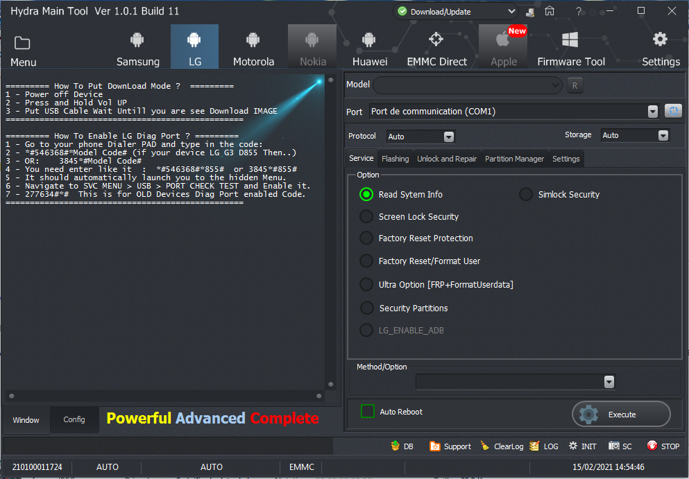Click the R button next to Model

tap(575, 86)
